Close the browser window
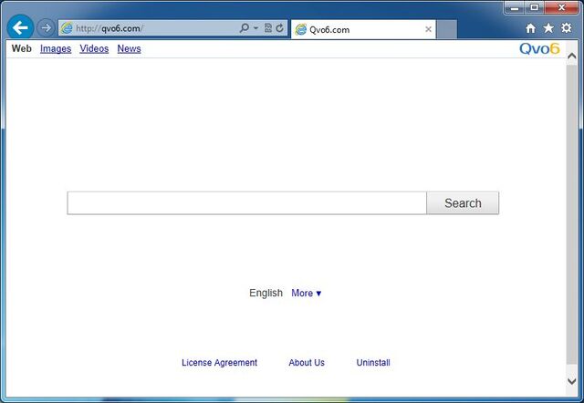 tap(561, 7)
